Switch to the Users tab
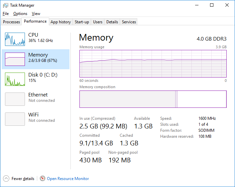 [98, 22]
